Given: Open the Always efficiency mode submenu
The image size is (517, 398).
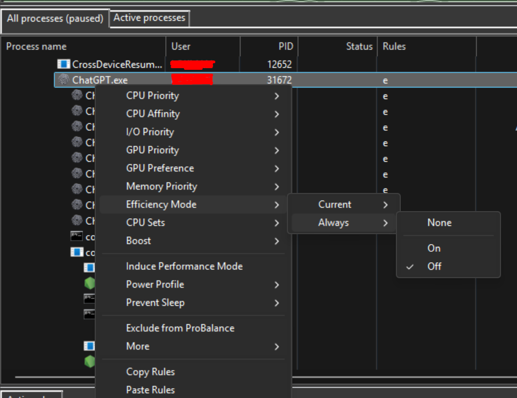Looking at the screenshot, I should point(344,223).
